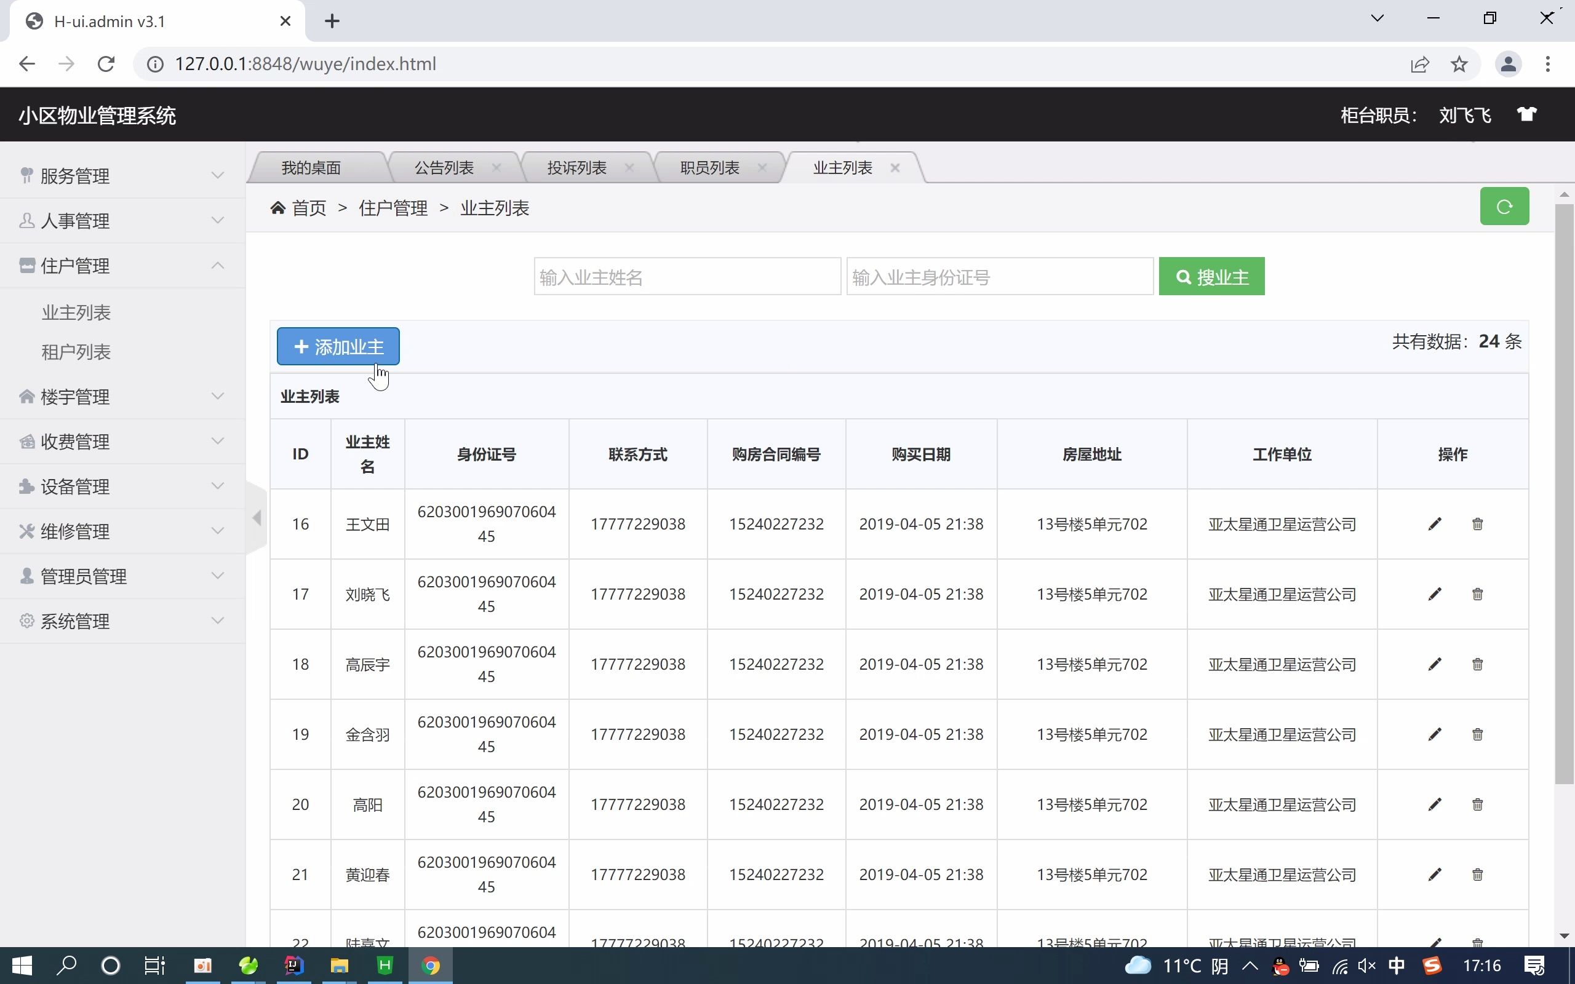The height and width of the screenshot is (984, 1575).
Task: Delete the 金含羽 owner record
Action: [x=1477, y=734]
